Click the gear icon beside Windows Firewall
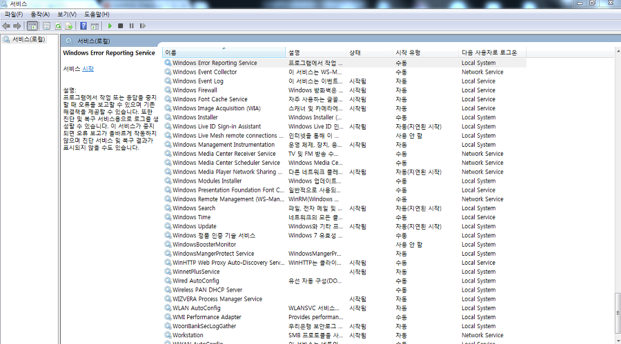 coord(168,90)
